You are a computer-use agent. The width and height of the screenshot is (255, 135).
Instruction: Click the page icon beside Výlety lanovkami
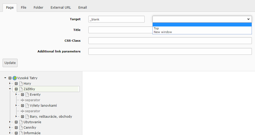(27, 106)
